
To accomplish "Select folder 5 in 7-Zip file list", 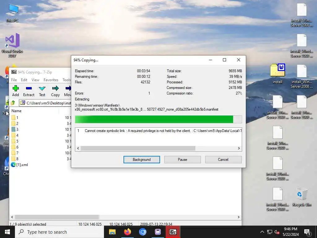I will (x=17, y=141).
